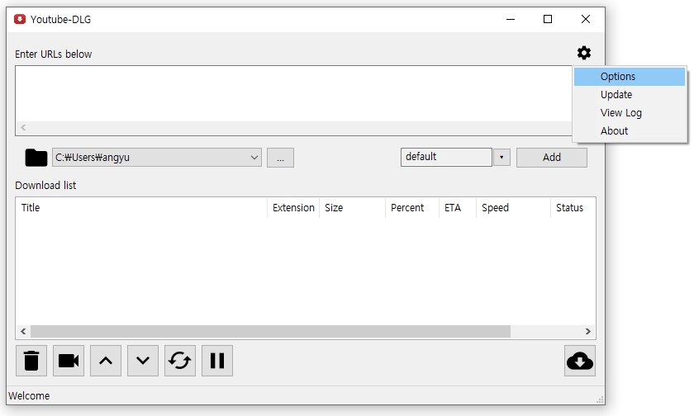Play video with camera icon button
This screenshot has width=694, height=416.
click(x=69, y=361)
